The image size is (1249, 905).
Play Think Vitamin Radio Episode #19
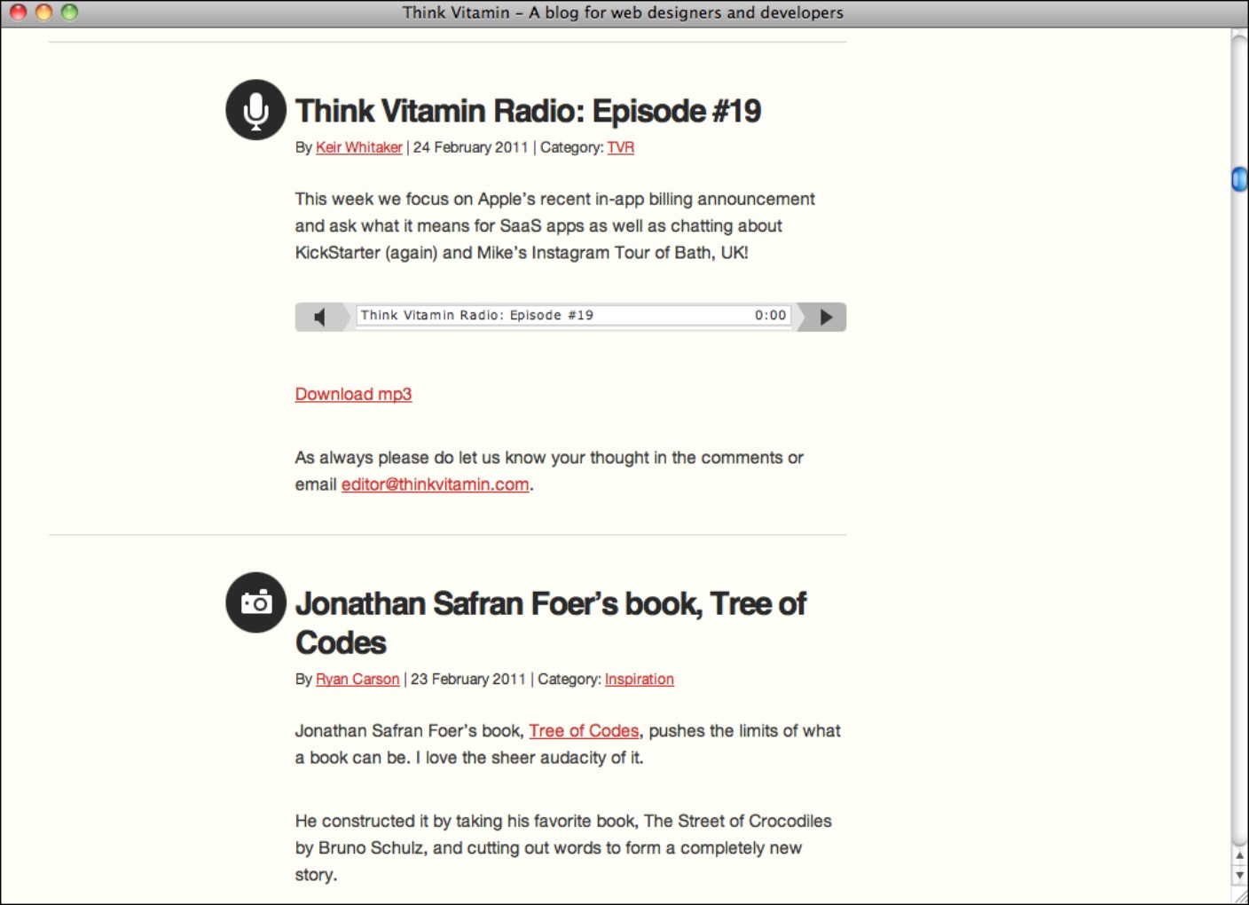click(x=826, y=317)
